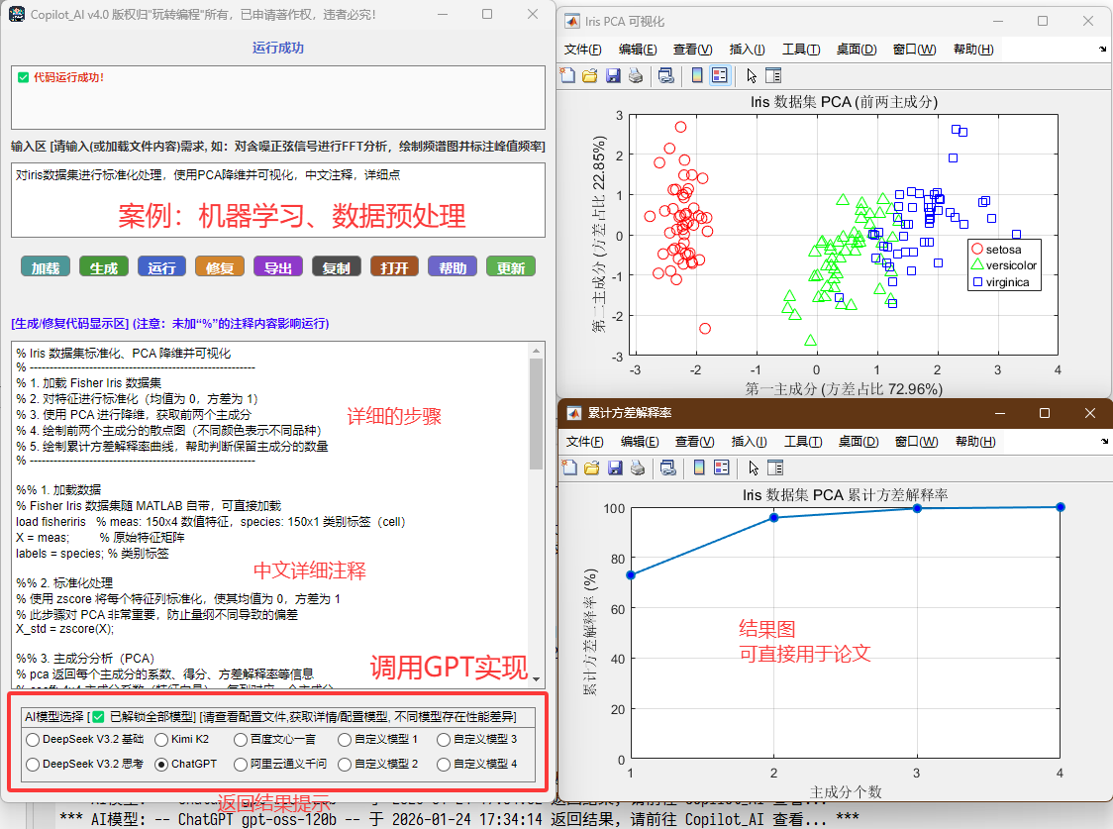1113x829 pixels.
Task: Select the 阿里云通义千问 radio button
Action: click(241, 765)
